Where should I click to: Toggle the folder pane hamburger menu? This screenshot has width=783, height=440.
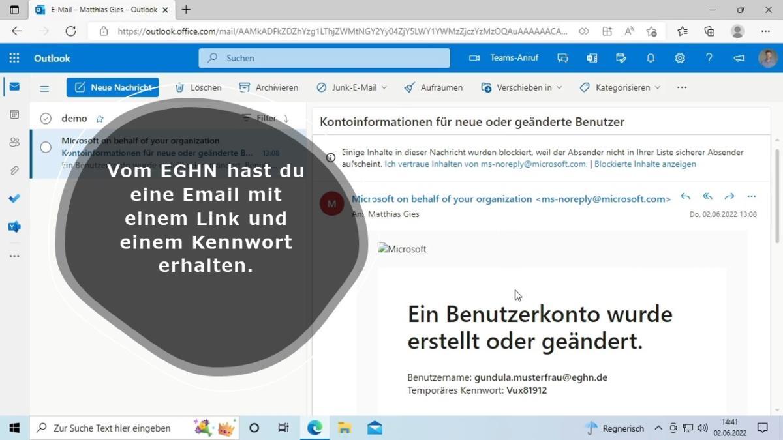click(44, 88)
